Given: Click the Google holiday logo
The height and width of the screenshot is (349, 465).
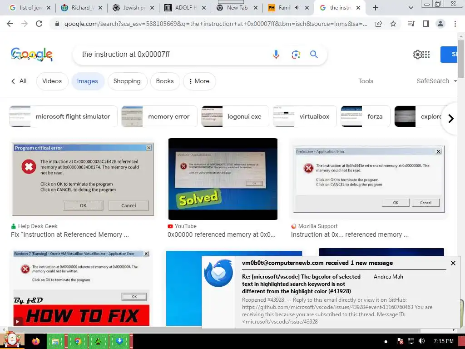Looking at the screenshot, I should tap(32, 55).
